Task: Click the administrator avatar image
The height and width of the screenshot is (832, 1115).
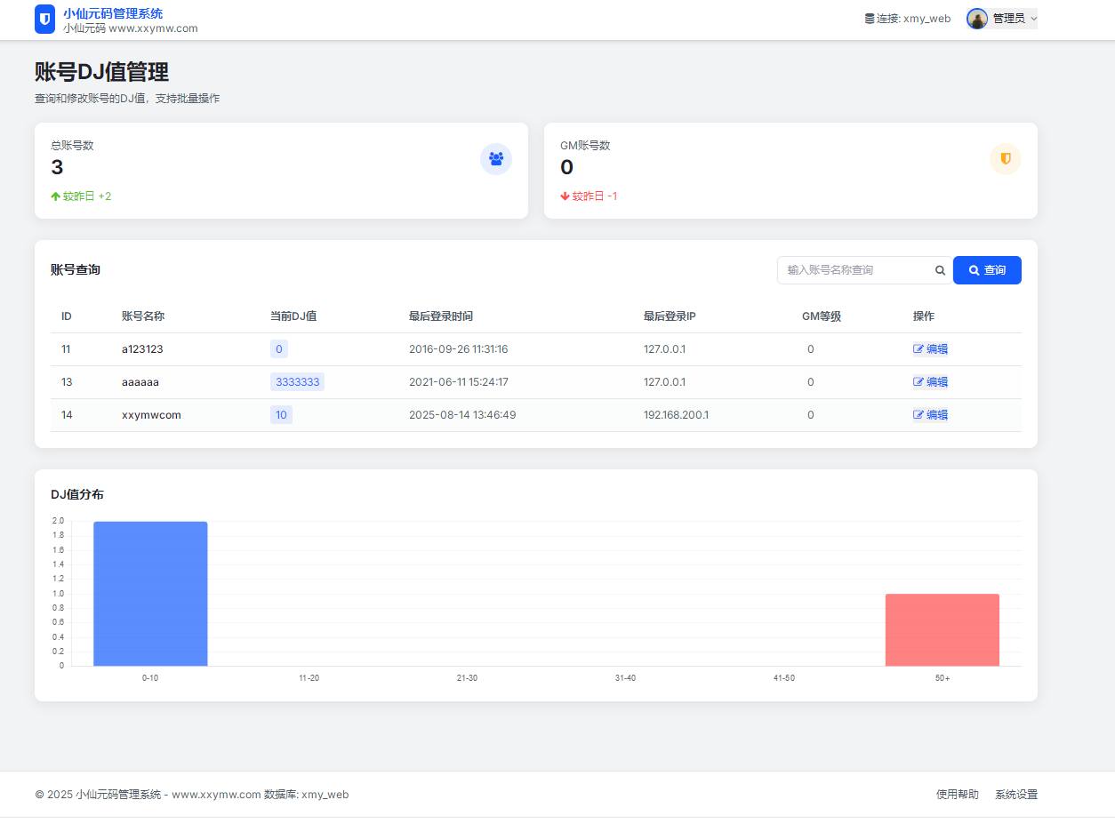Action: pyautogui.click(x=977, y=19)
